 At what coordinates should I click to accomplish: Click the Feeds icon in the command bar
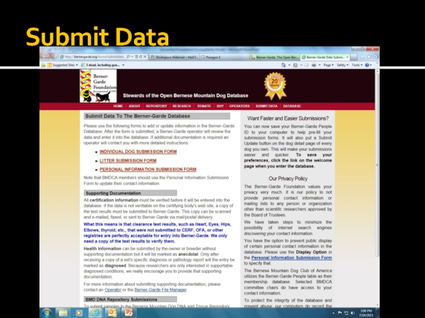click(x=295, y=65)
